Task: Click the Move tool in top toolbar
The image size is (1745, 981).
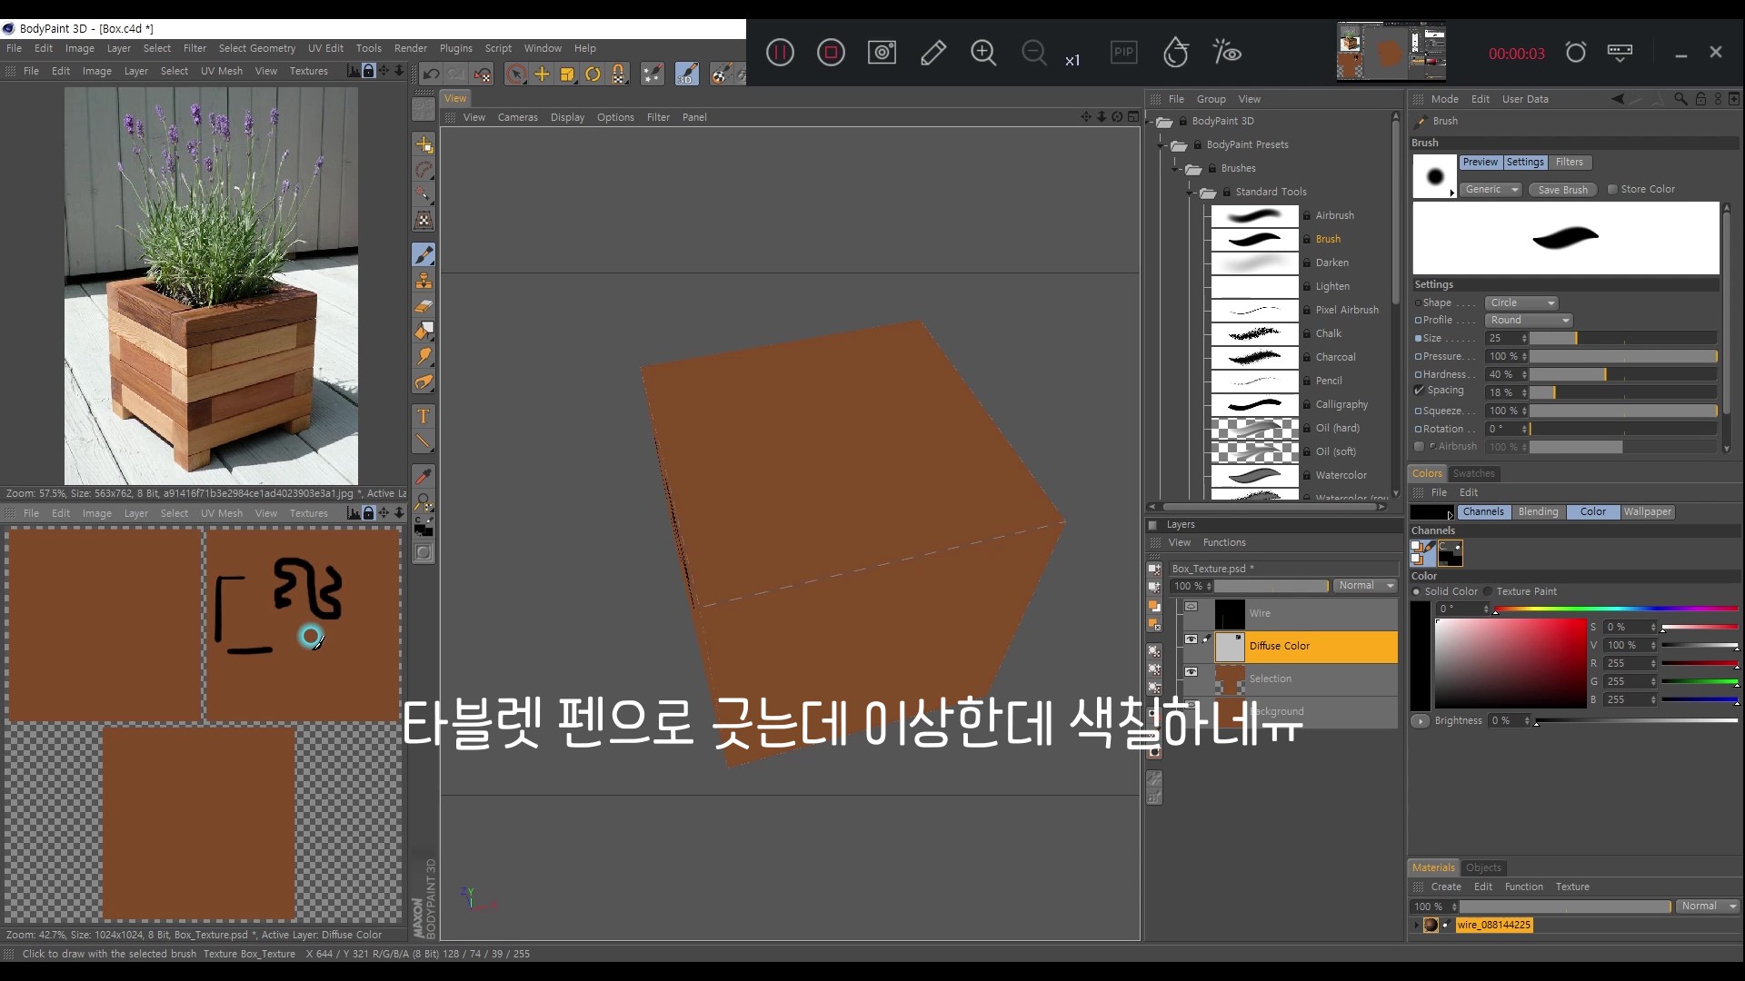Action: click(x=542, y=74)
